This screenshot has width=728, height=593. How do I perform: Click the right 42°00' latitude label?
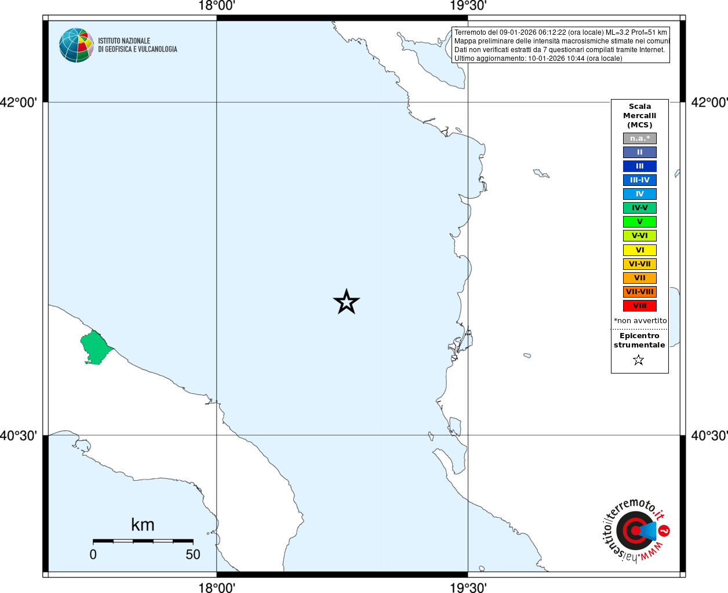coord(709,103)
